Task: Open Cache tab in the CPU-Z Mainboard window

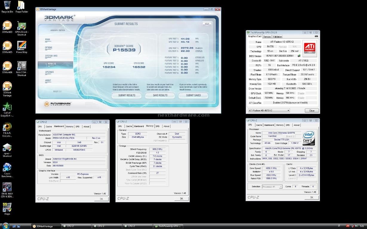Action: pos(49,126)
